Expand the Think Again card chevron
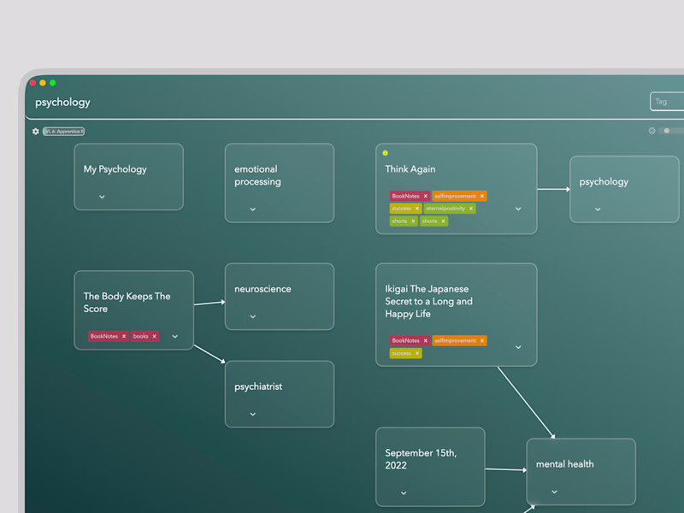The image size is (684, 513). [518, 209]
